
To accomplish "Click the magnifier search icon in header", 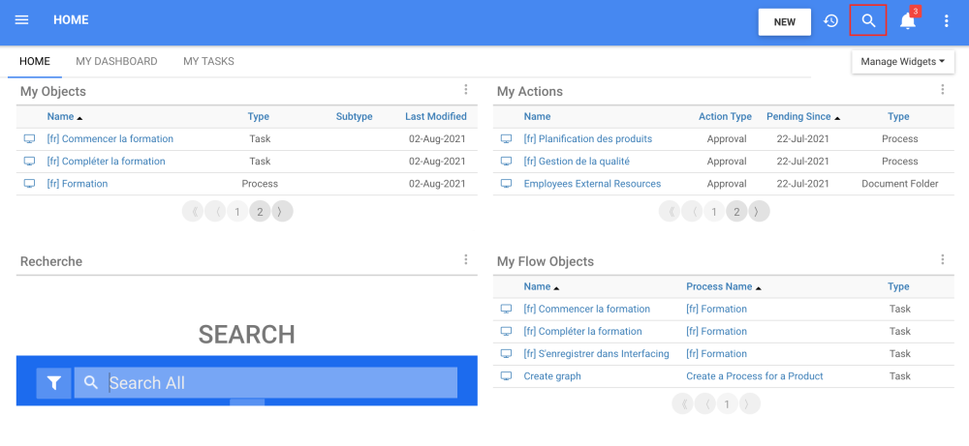I will tap(868, 21).
